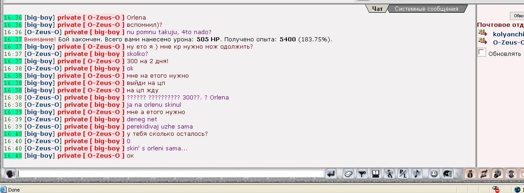Image resolution: width=524 pixels, height=193 pixels.
Task: Toggle the Обновлять checkbox
Action: tap(482, 53)
